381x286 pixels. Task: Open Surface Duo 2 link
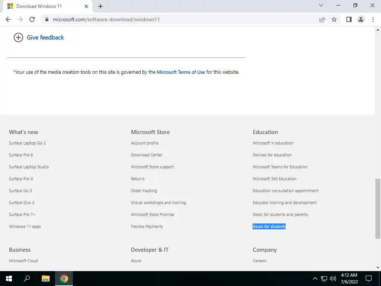[22, 203]
